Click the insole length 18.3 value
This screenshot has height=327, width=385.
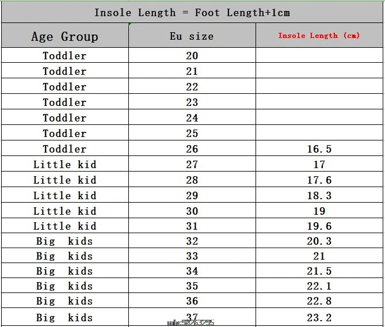coord(319,196)
